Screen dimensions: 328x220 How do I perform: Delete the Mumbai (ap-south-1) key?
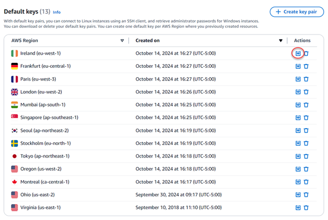pos(306,105)
